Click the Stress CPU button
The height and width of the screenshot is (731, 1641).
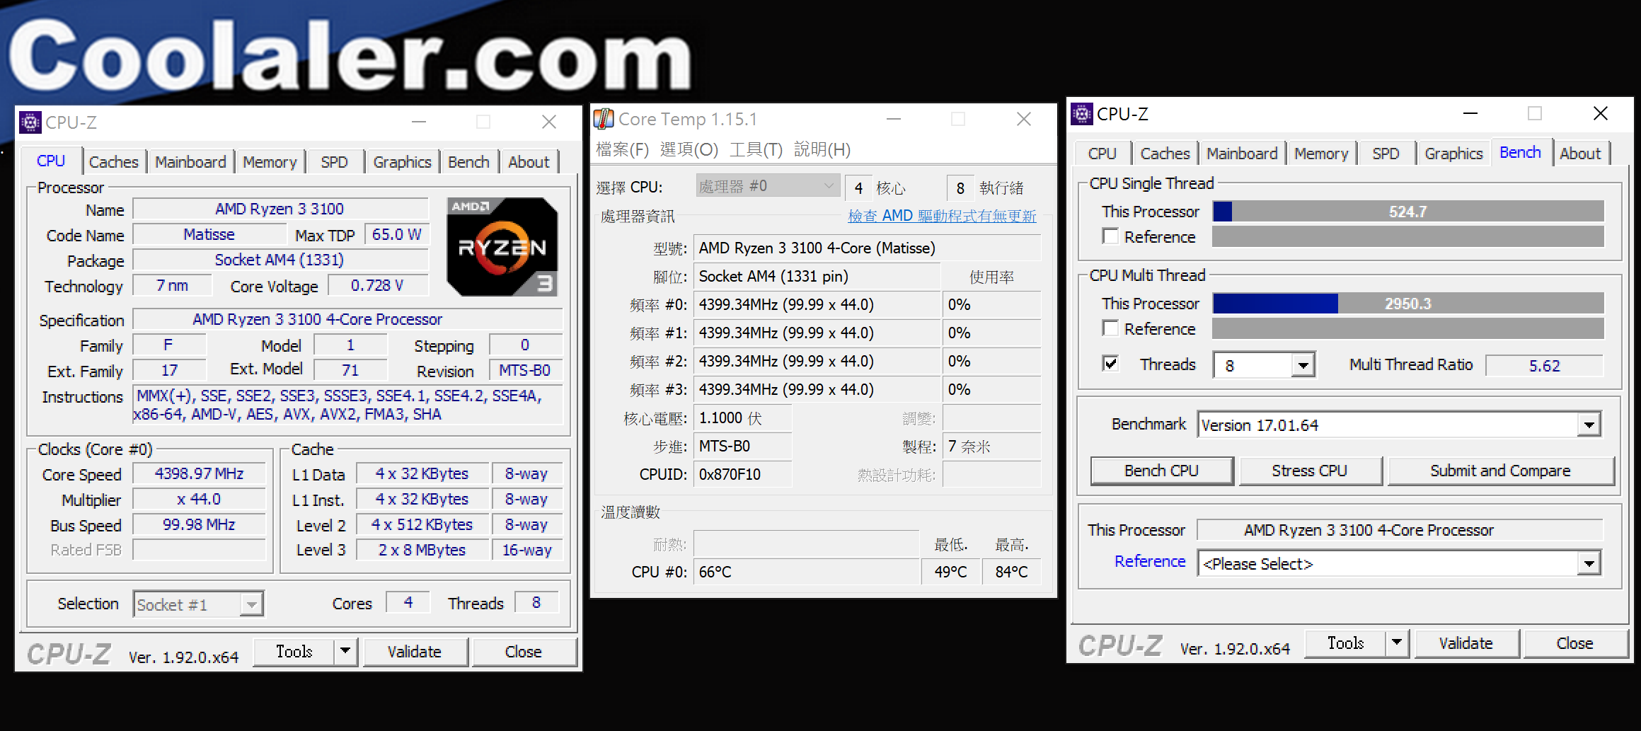(x=1310, y=471)
